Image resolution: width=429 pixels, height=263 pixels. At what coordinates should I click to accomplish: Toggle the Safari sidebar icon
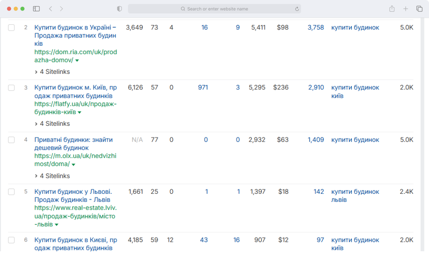coord(36,9)
